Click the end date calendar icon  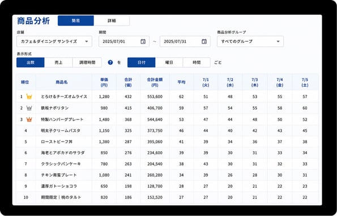pos(204,42)
